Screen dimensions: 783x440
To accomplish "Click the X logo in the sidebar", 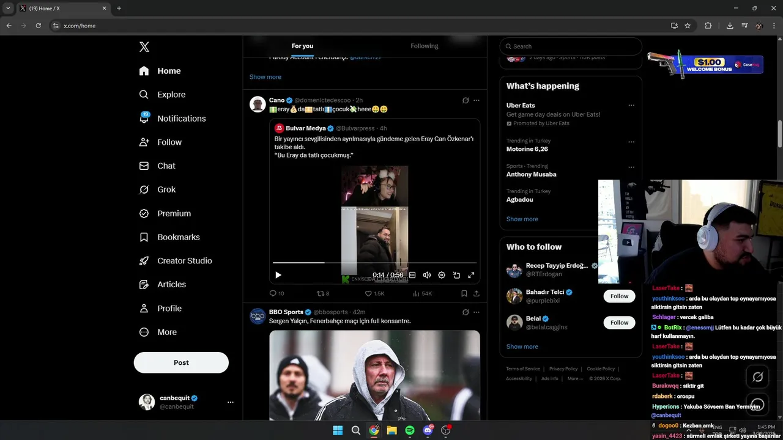I will [144, 47].
